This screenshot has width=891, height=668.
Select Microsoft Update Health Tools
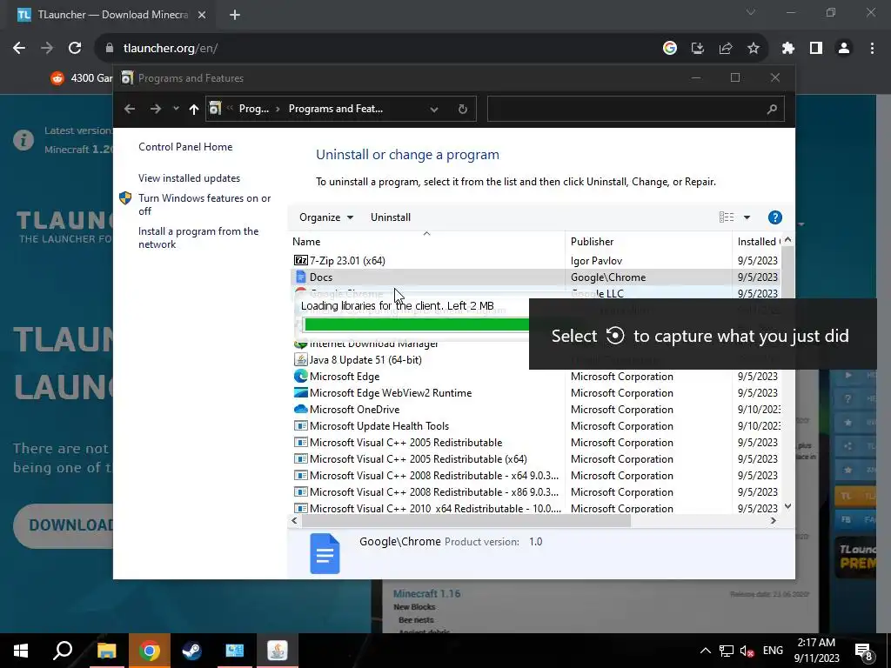coord(379,426)
